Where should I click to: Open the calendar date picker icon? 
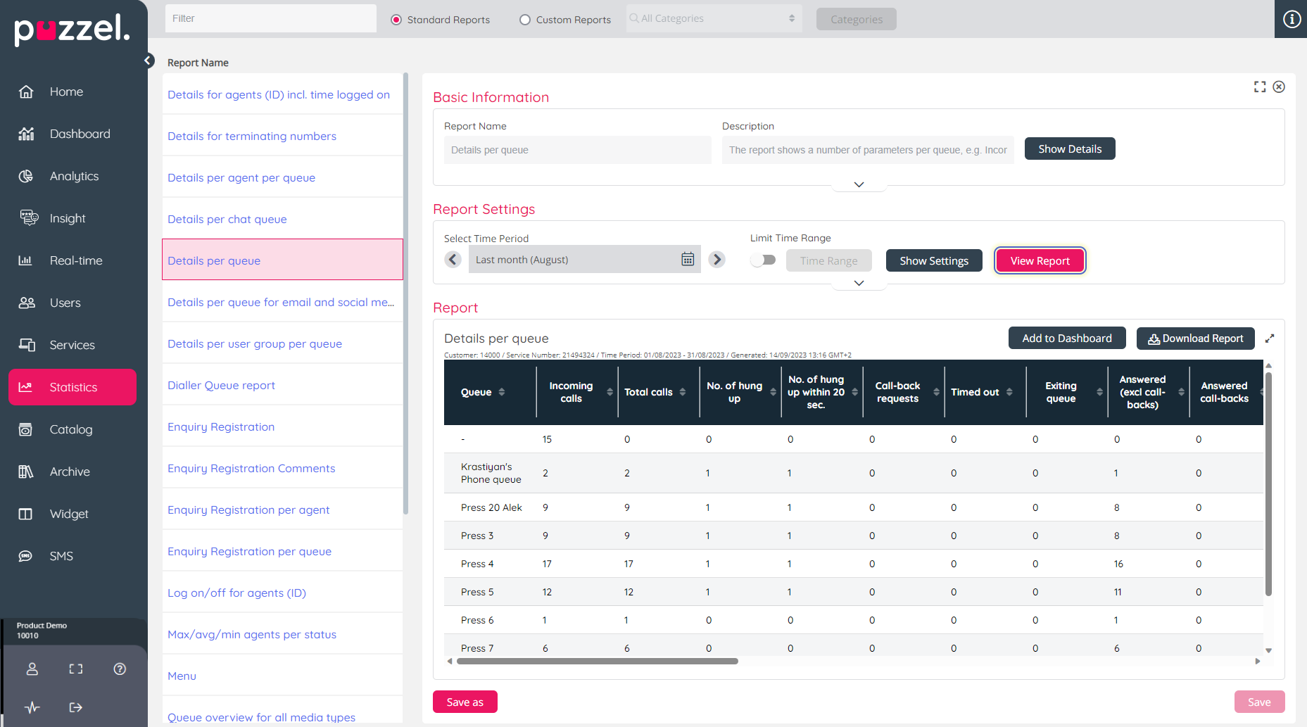coord(688,260)
